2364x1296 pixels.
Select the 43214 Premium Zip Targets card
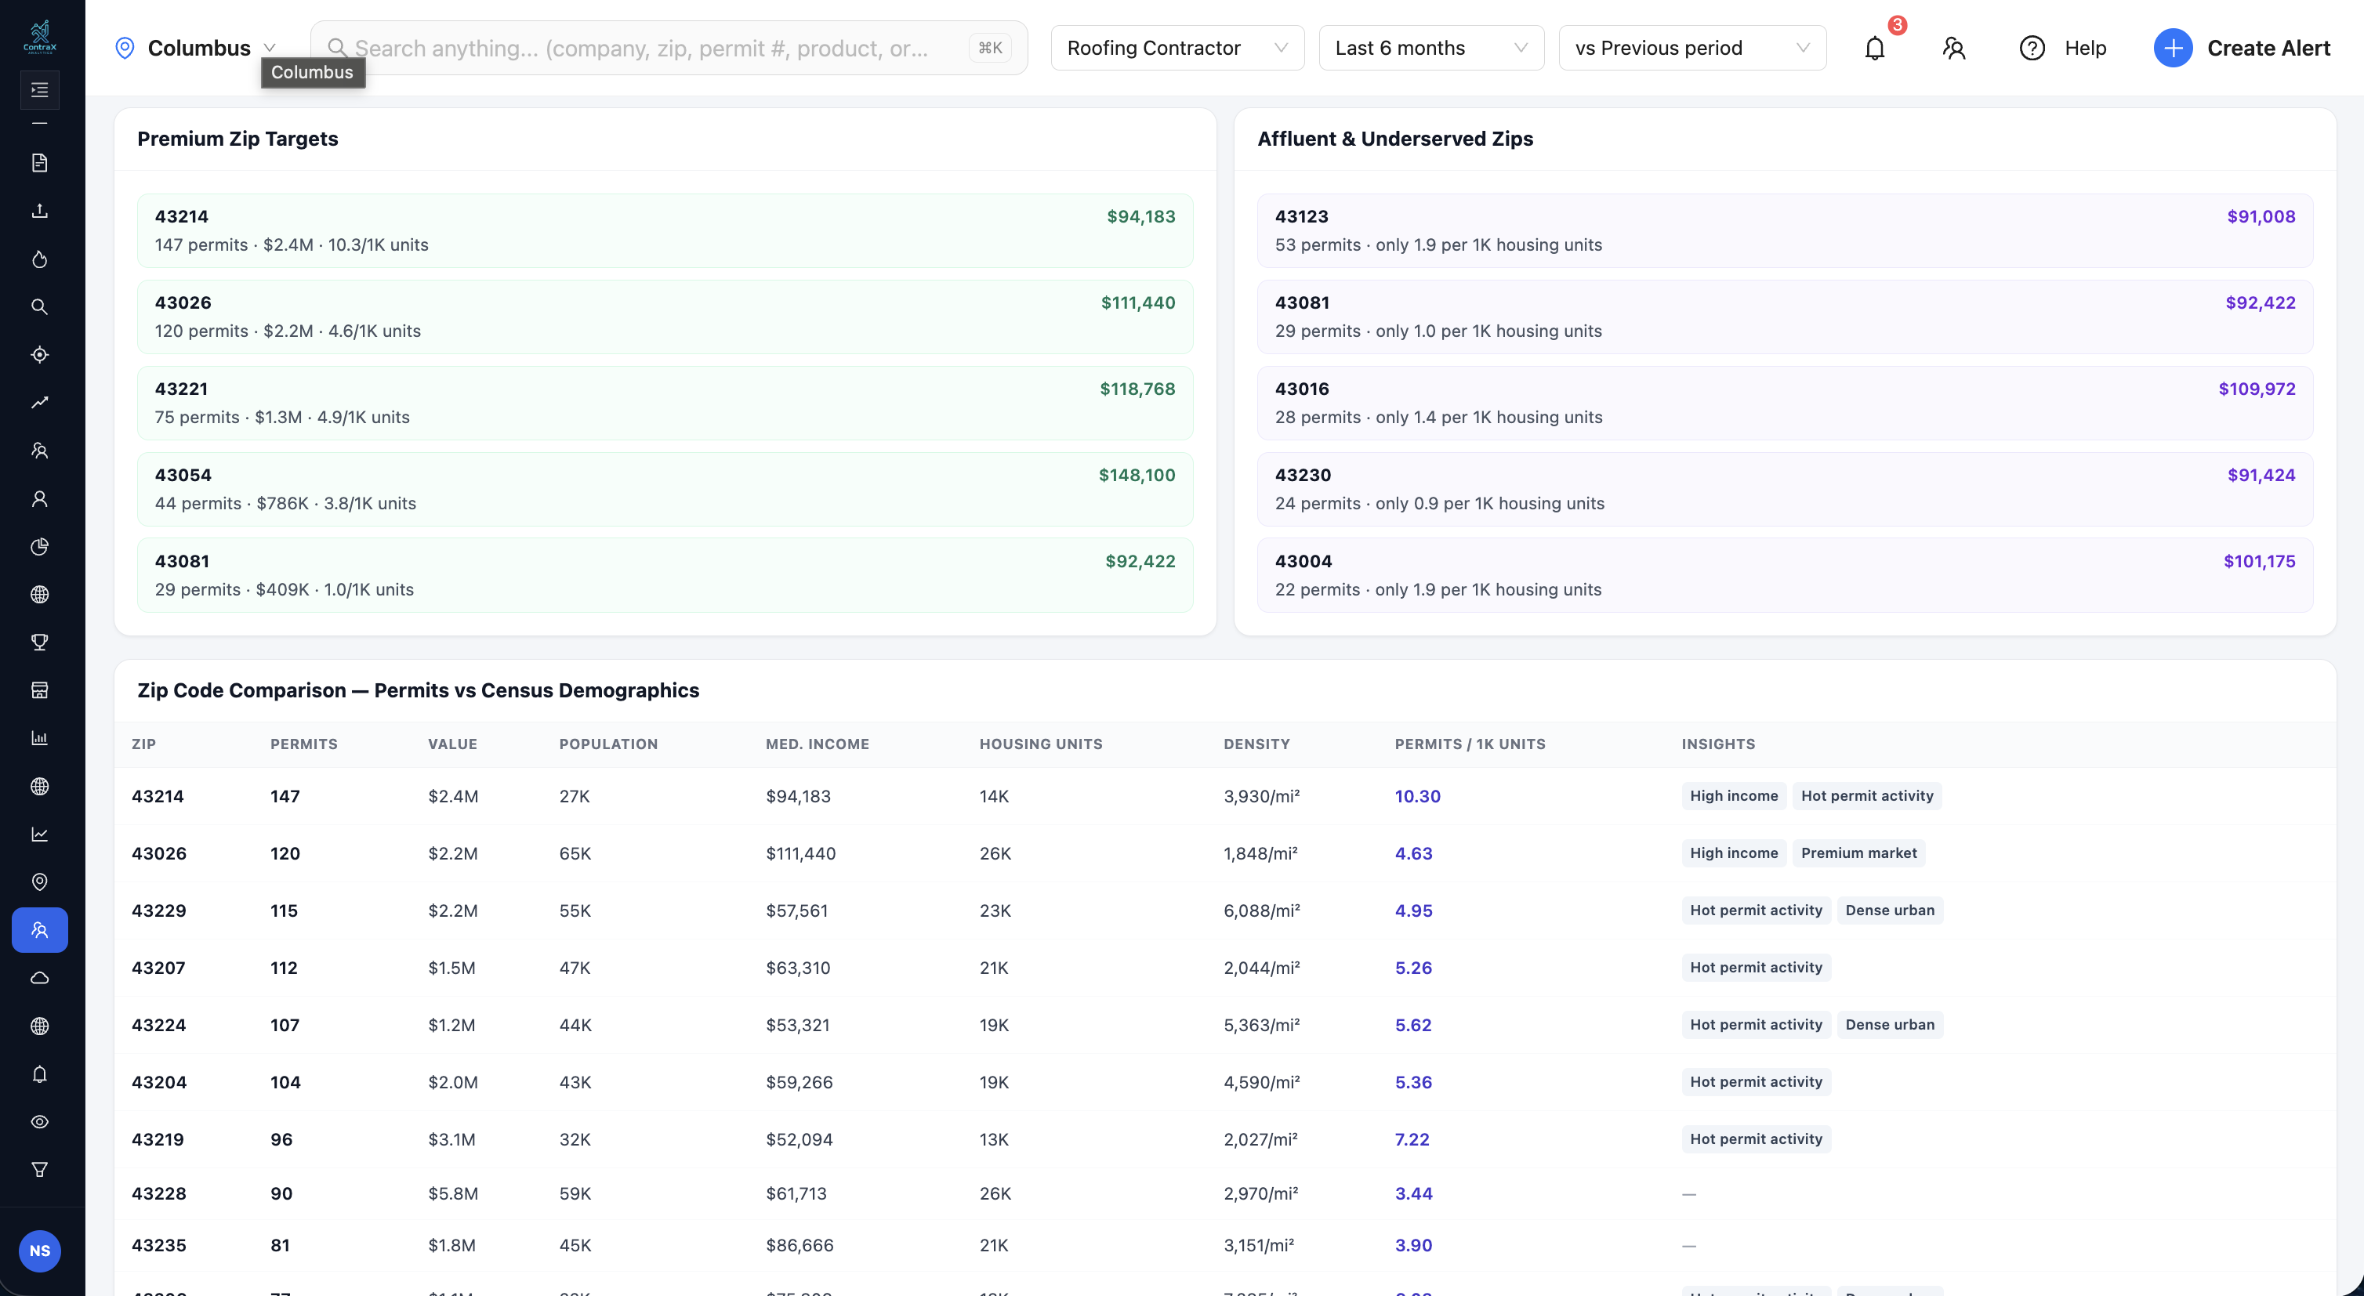click(665, 230)
